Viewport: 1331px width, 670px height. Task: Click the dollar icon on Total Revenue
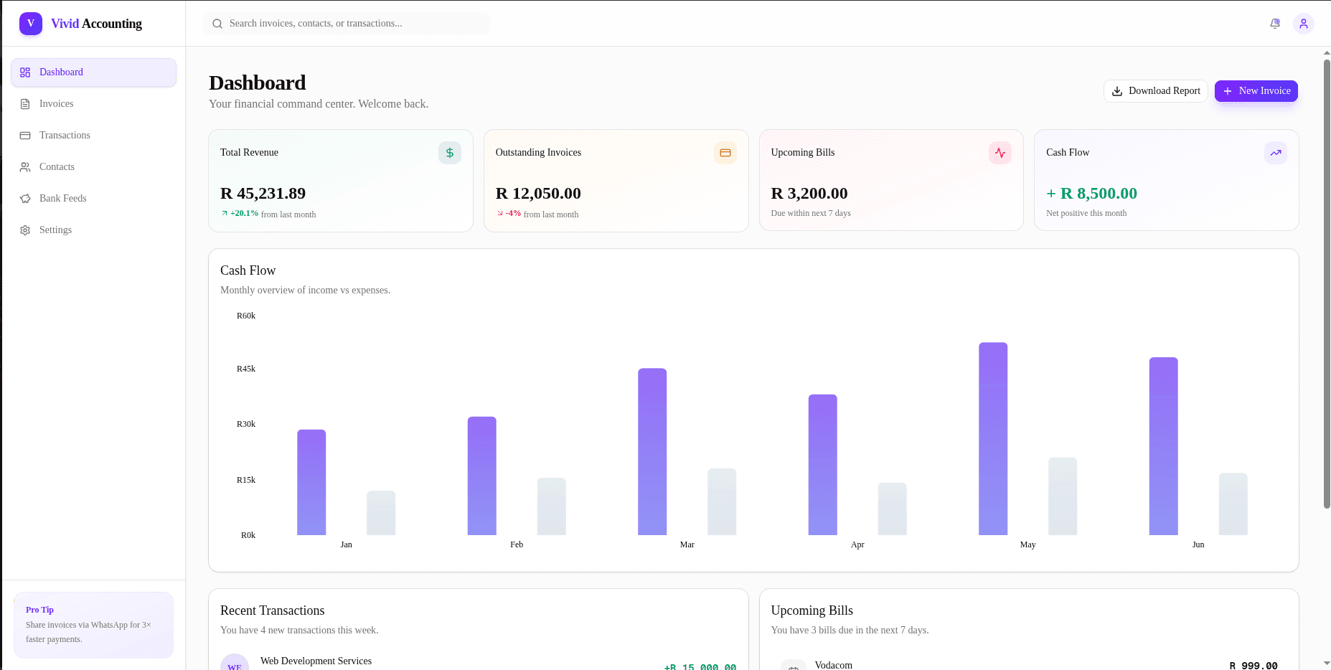pyautogui.click(x=450, y=153)
